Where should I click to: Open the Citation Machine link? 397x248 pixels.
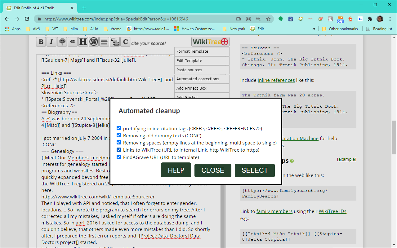[300, 138]
